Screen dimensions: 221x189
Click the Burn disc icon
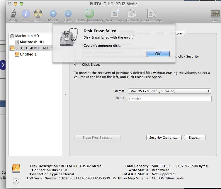point(38,14)
